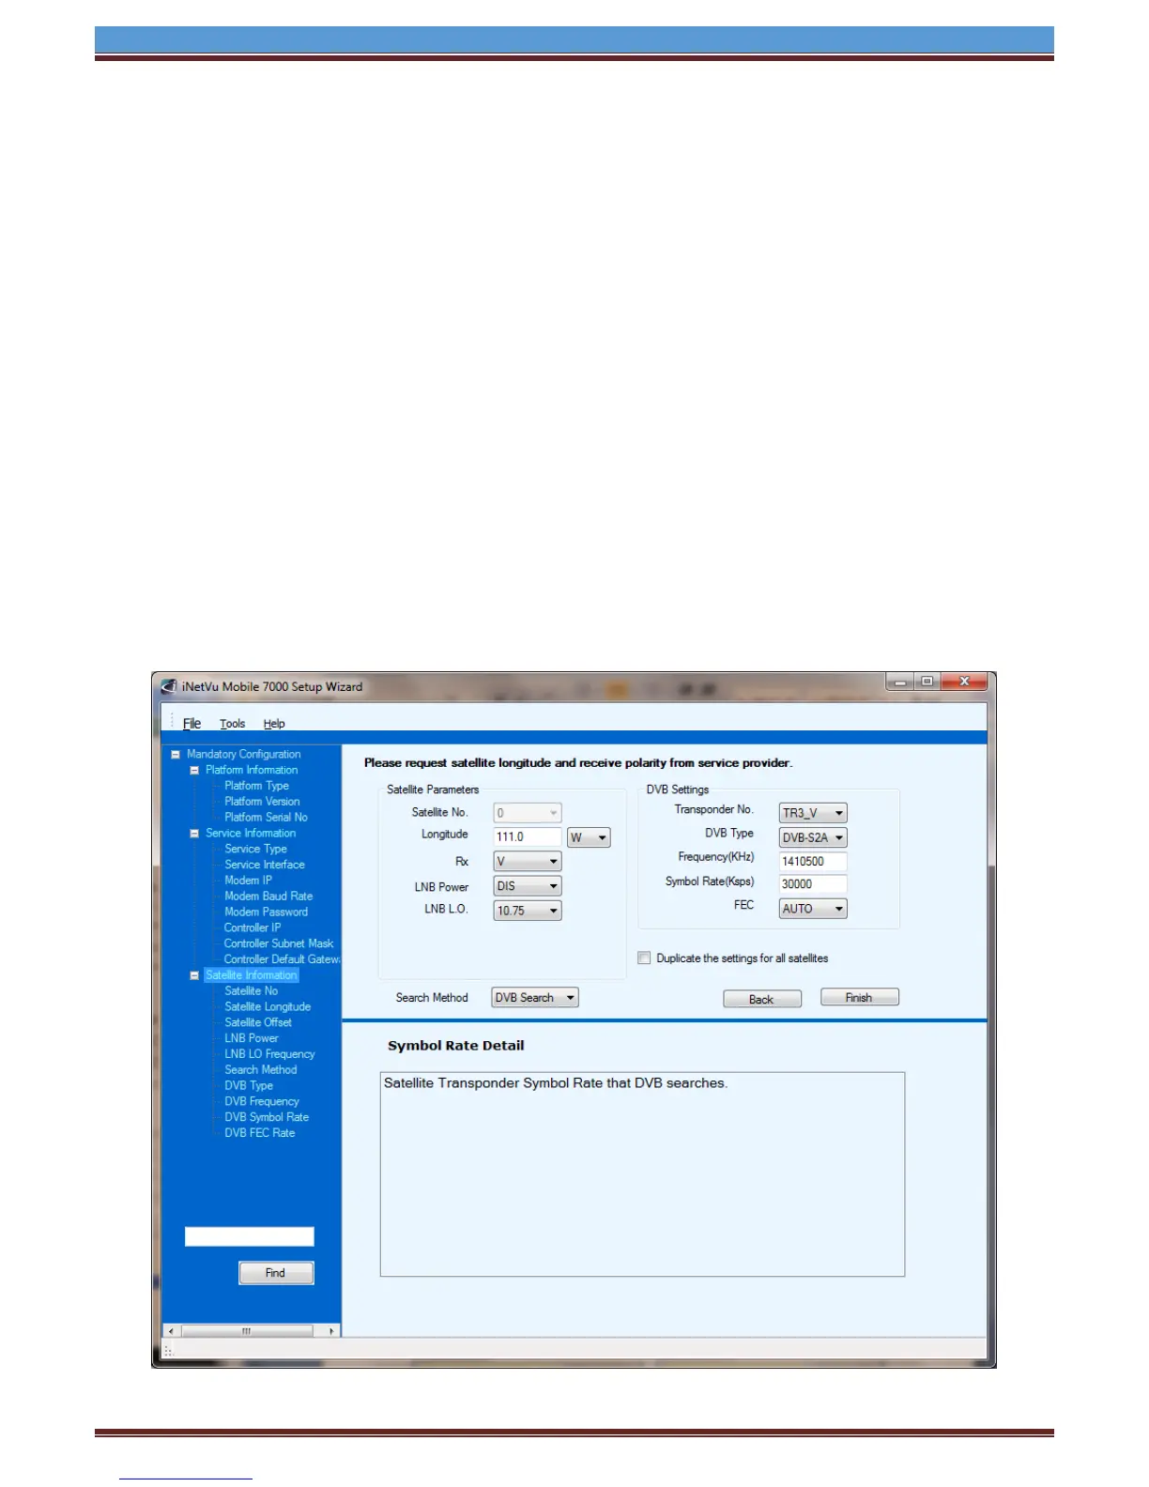1149x1487 pixels.
Task: Open the Help menu
Action: coord(274,723)
